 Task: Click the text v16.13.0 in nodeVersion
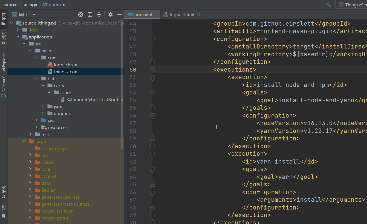point(318,123)
